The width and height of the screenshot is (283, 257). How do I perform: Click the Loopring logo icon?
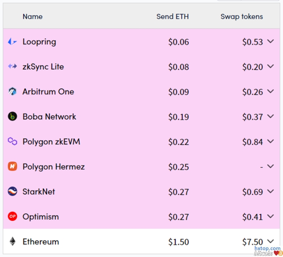(12, 42)
